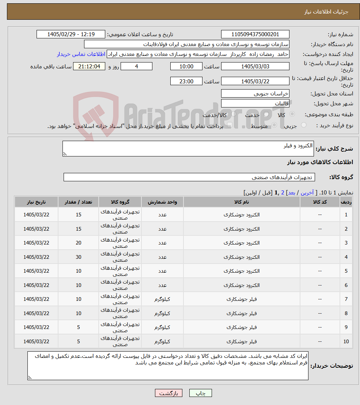360x405 pixels.
Task: Click the 23:00 validity time field
Action: [186, 81]
